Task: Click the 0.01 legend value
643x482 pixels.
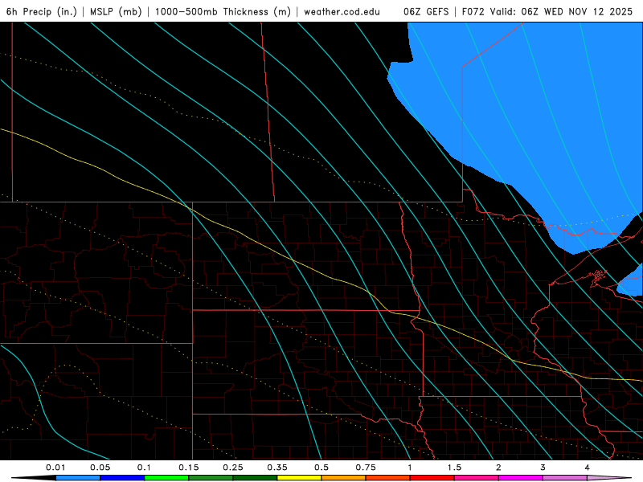Action: click(x=55, y=468)
